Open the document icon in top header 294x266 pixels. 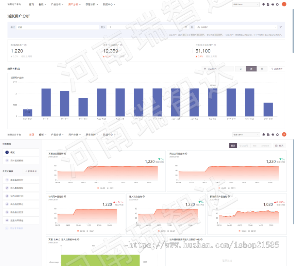point(268,4)
